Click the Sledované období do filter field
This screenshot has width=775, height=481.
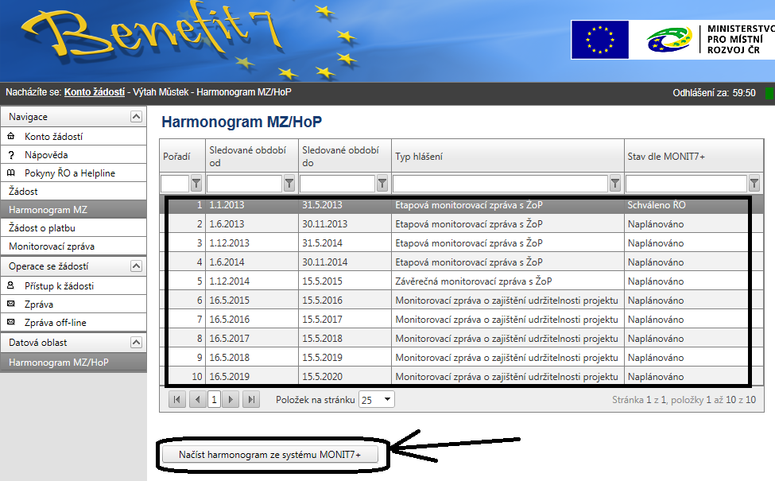click(337, 184)
